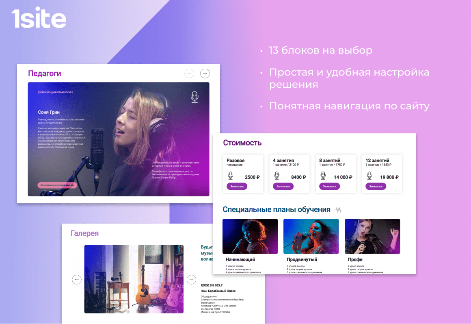Click the back arrow icon in Педагоги carousel
This screenshot has width=471, height=324.
[x=189, y=73]
